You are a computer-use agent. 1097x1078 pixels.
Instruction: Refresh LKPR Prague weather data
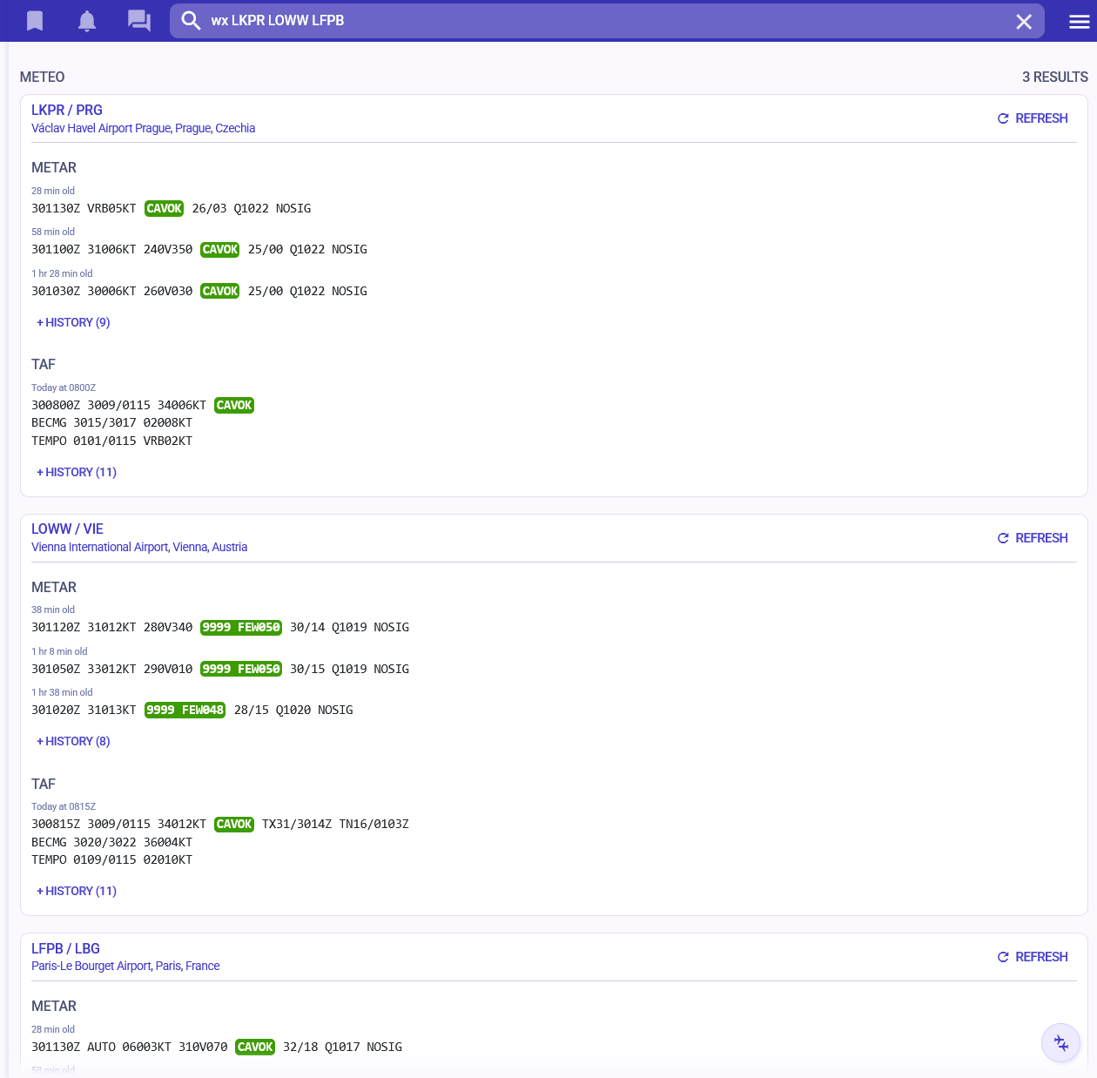point(1033,118)
